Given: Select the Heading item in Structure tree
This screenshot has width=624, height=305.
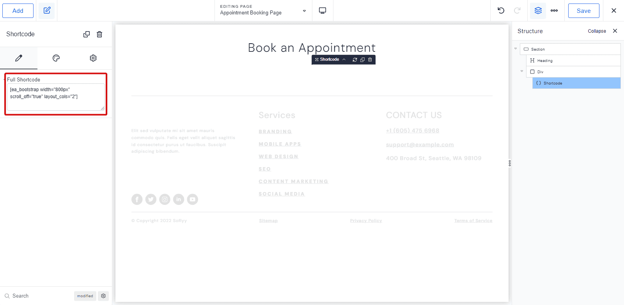Looking at the screenshot, I should coord(544,61).
